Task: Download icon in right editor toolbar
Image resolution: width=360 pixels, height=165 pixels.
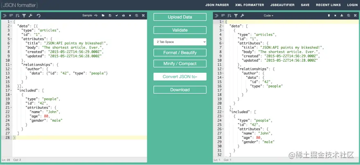Action: tap(342, 16)
